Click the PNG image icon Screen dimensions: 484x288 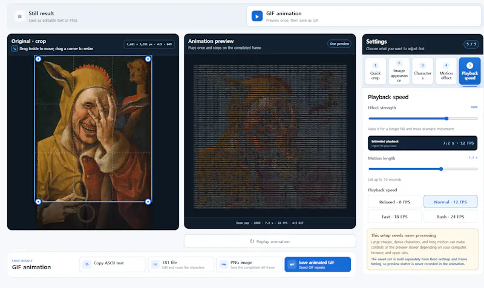coord(224,264)
